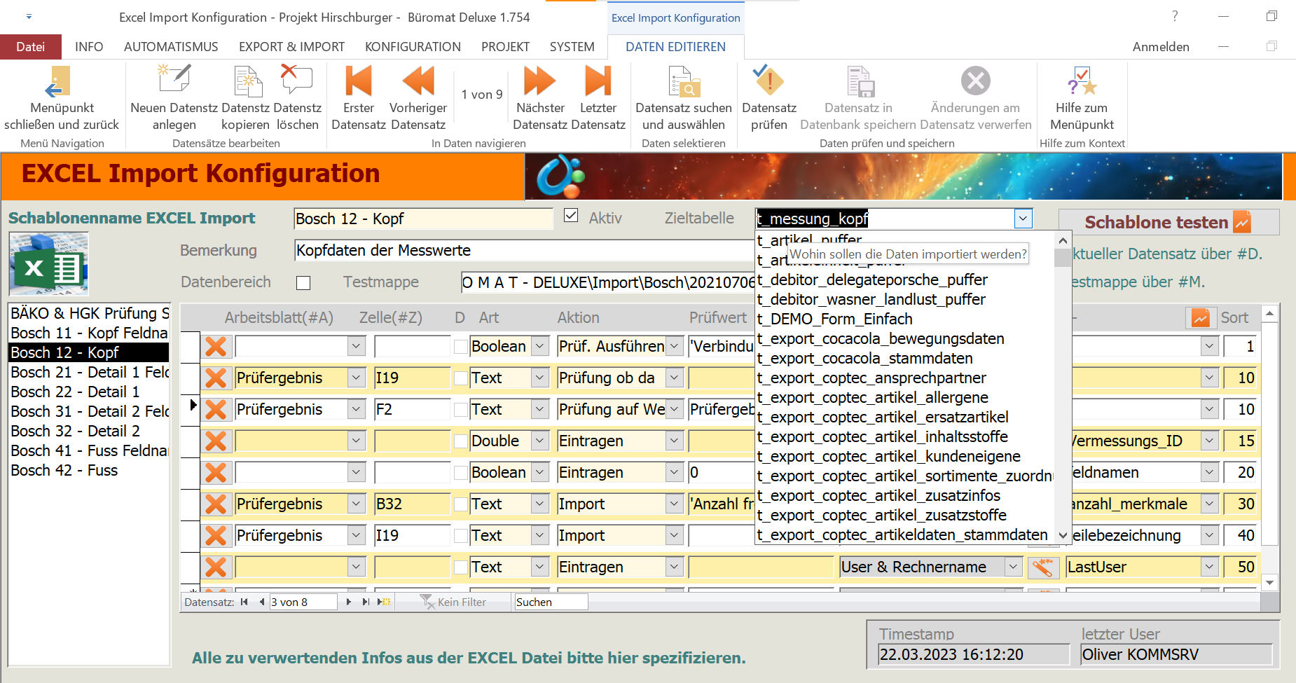The height and width of the screenshot is (683, 1296).
Task: Open Hilfe zum Menüpunkt
Action: tap(1081, 82)
